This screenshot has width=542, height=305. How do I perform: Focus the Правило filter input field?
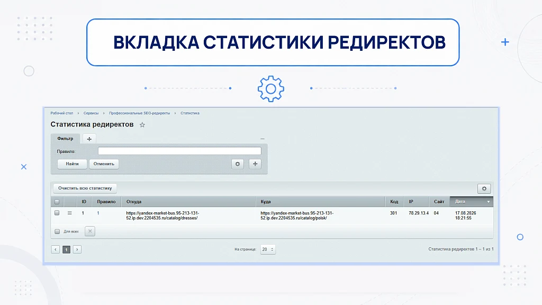pyautogui.click(x=179, y=151)
